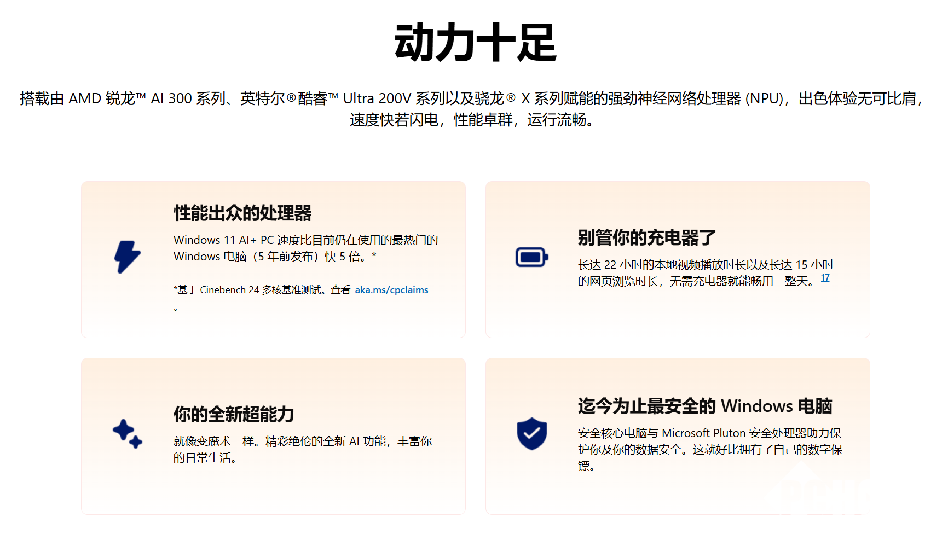Click the 迄今为止最安全的 Windows 电脑 title

704,406
